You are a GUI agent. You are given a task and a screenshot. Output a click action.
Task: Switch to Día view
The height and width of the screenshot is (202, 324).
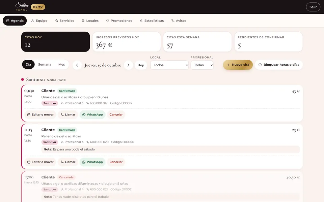pyautogui.click(x=28, y=65)
